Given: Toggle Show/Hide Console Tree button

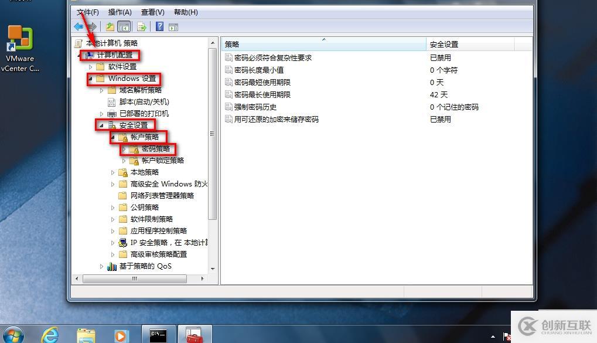Looking at the screenshot, I should (x=124, y=27).
